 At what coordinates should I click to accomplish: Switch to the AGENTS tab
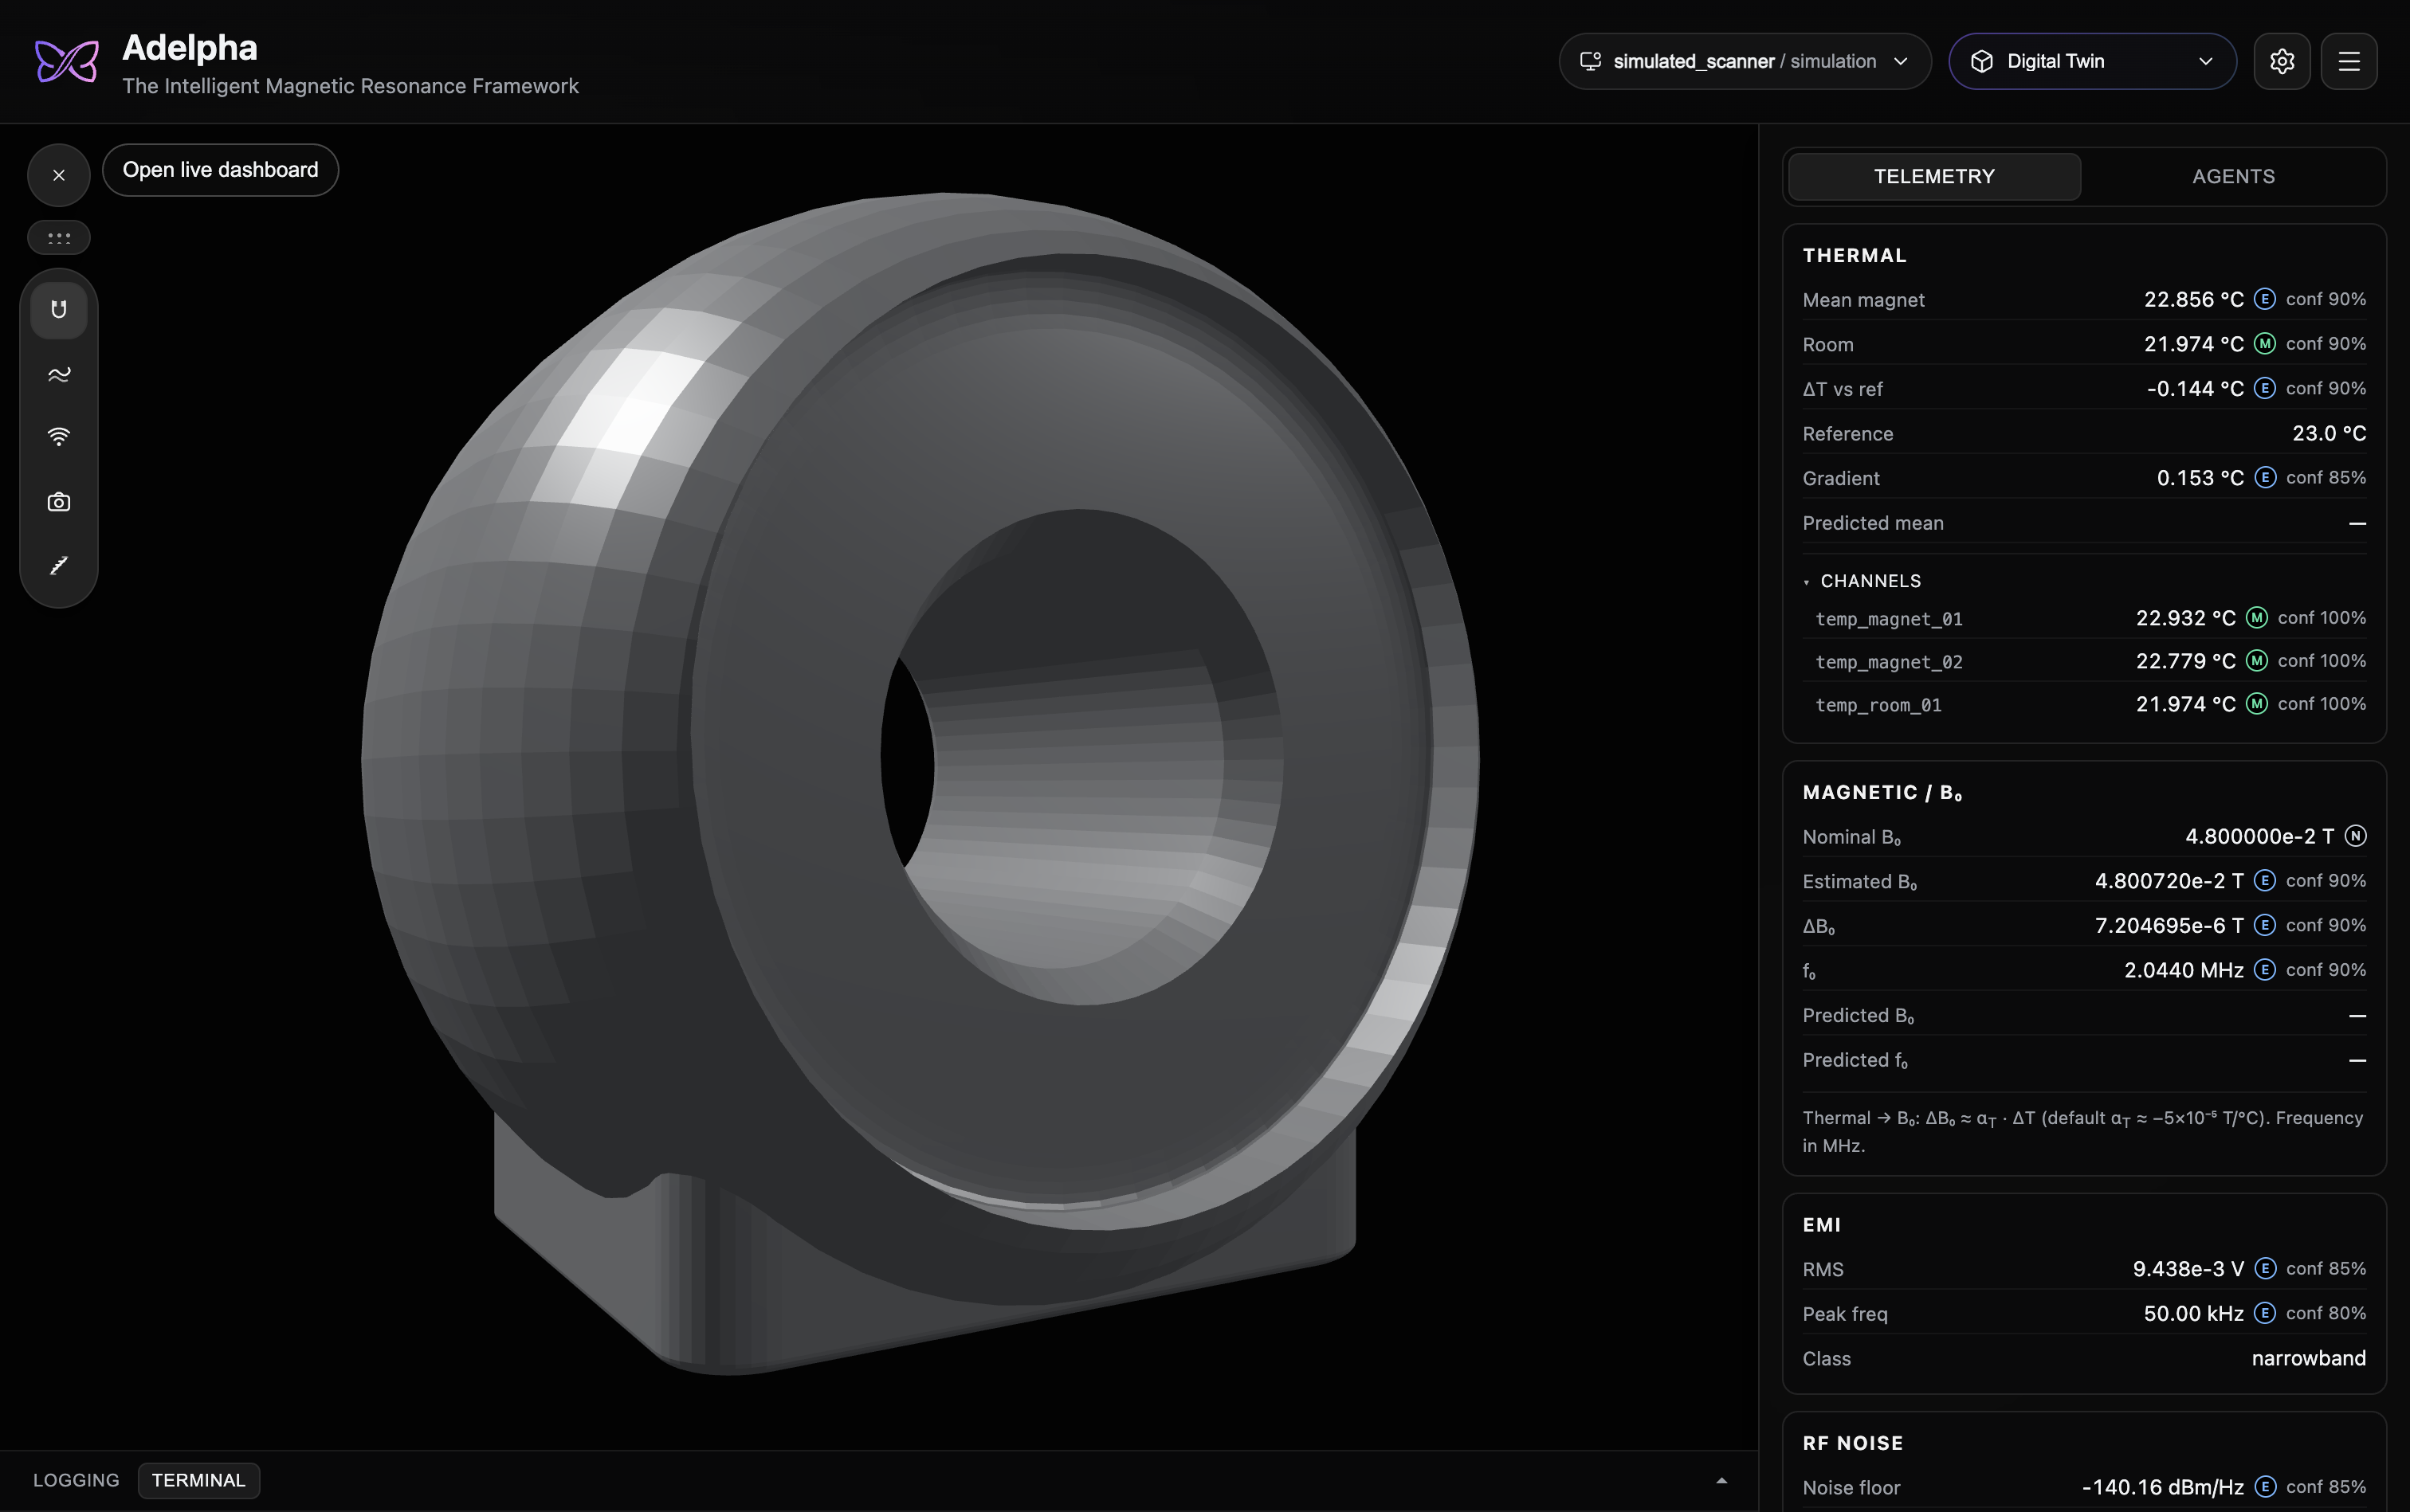[x=2234, y=177]
